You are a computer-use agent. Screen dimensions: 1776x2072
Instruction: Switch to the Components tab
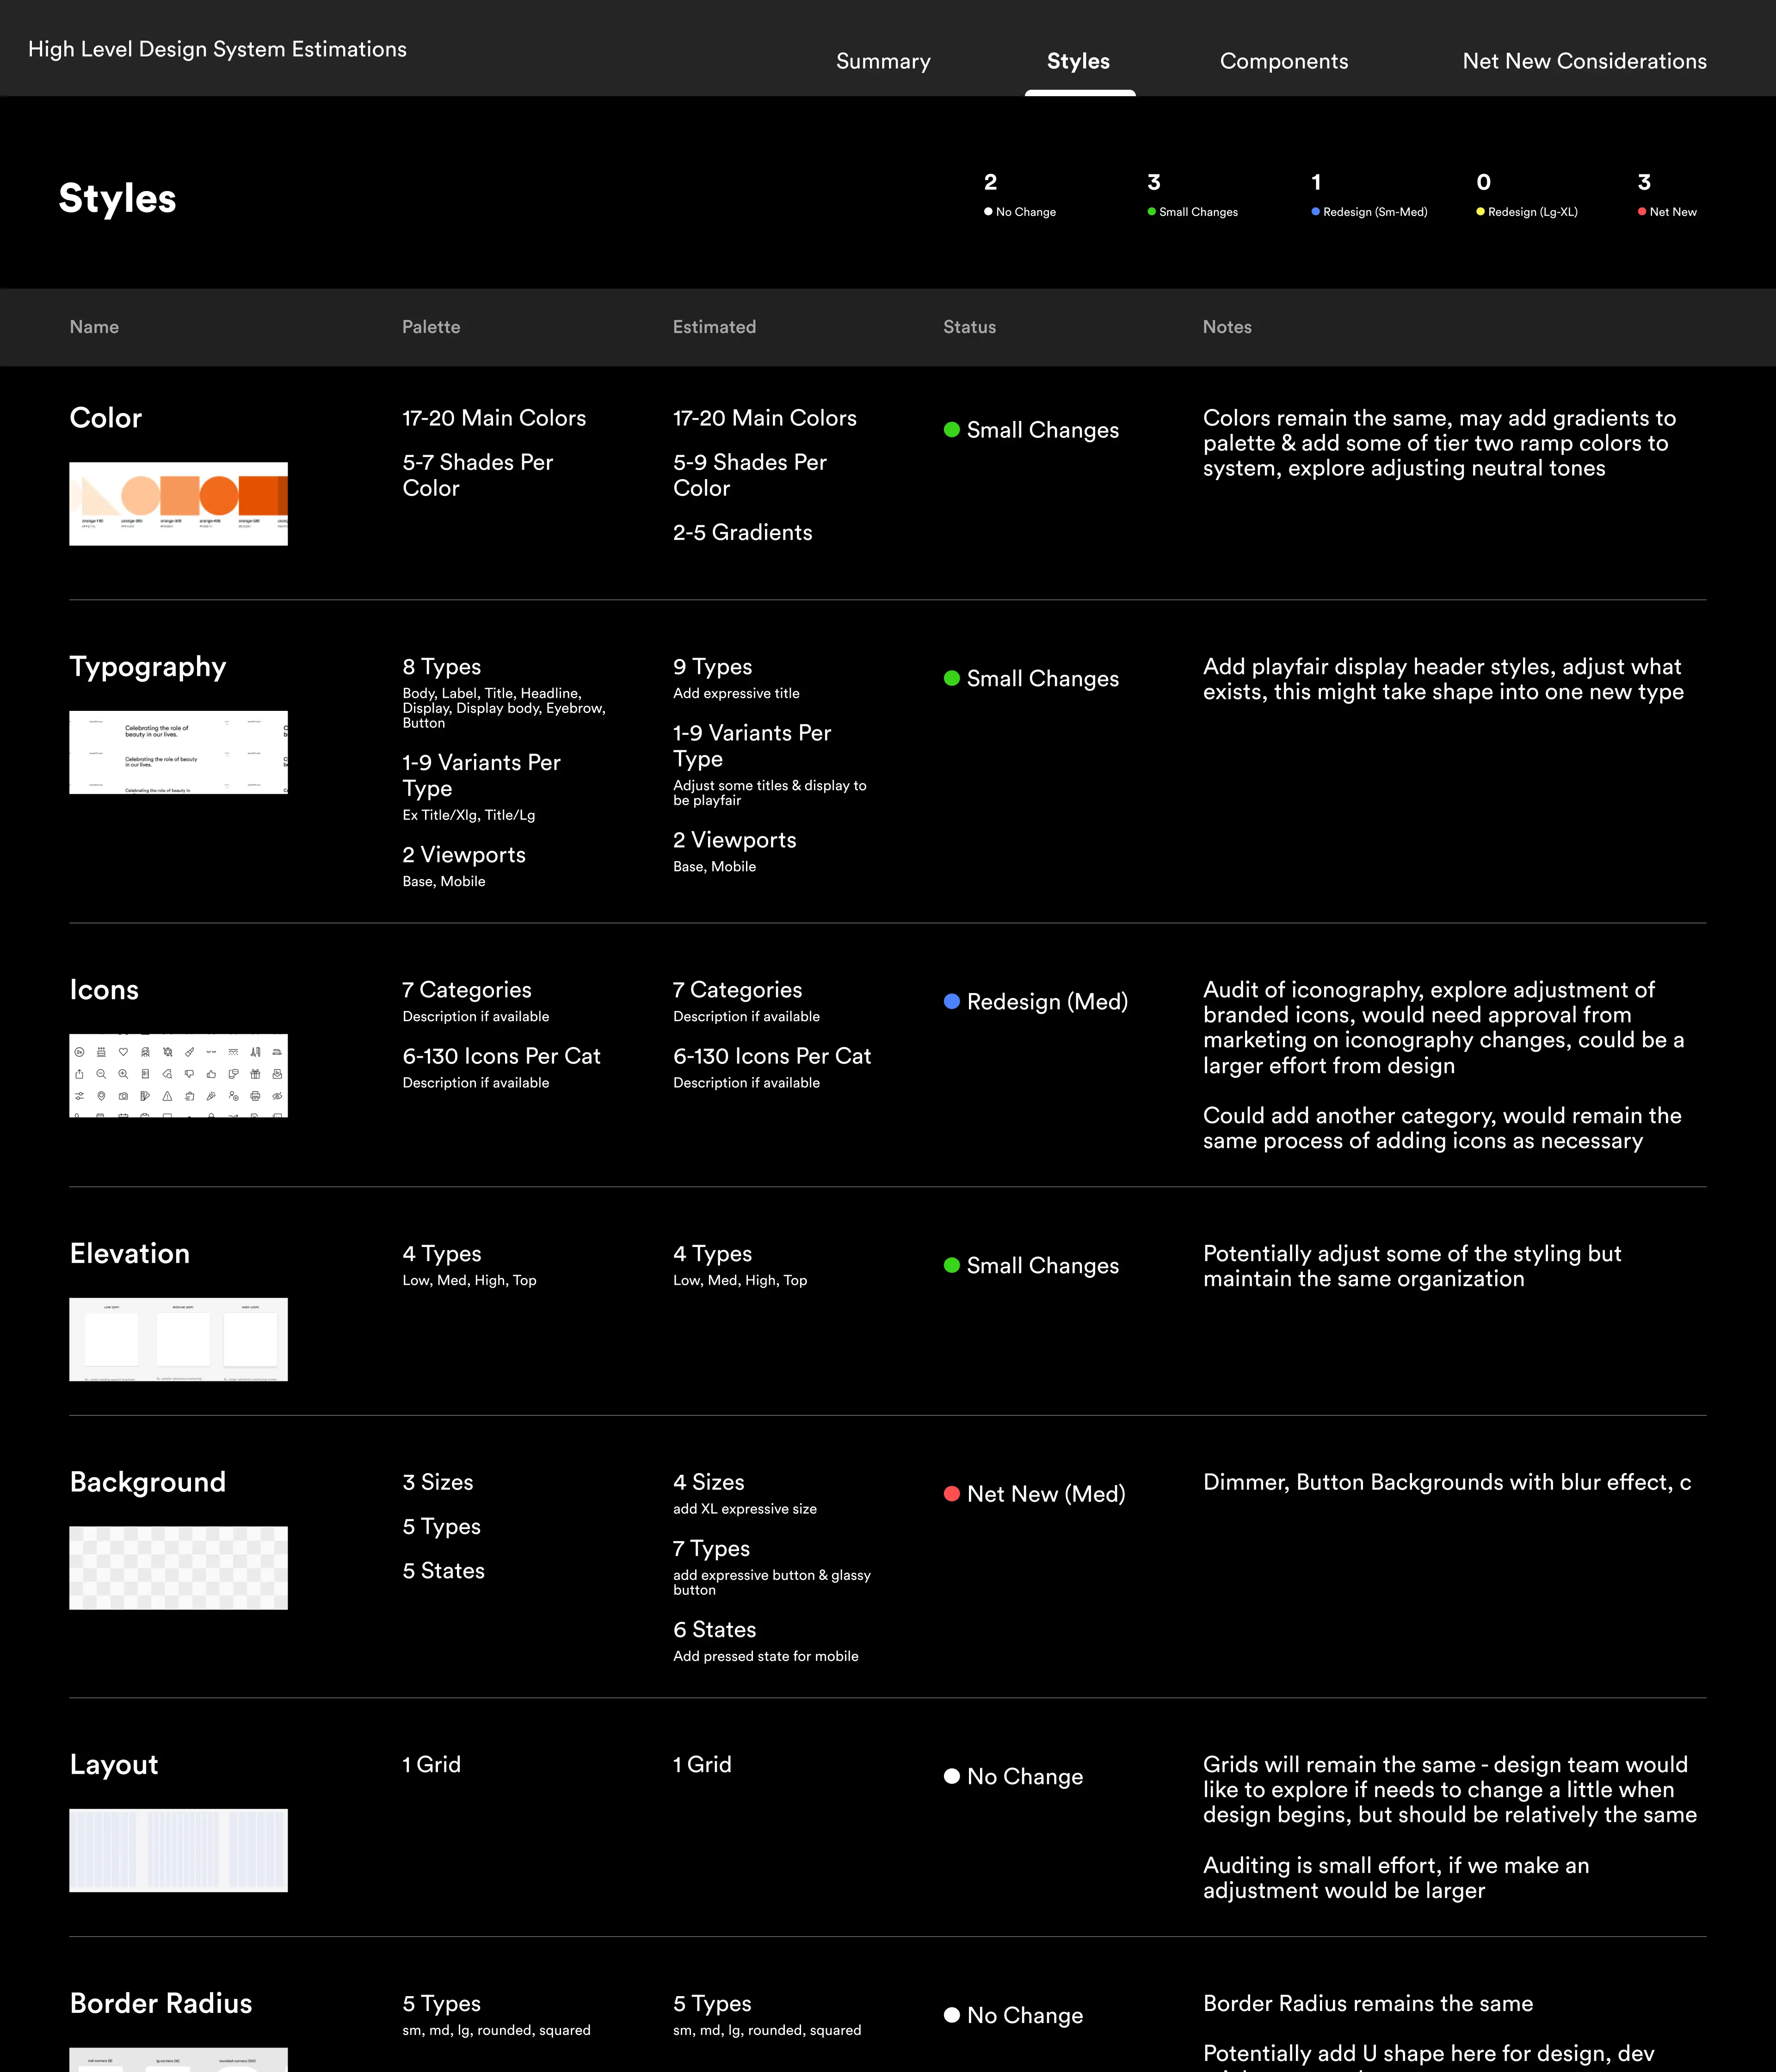pyautogui.click(x=1283, y=61)
